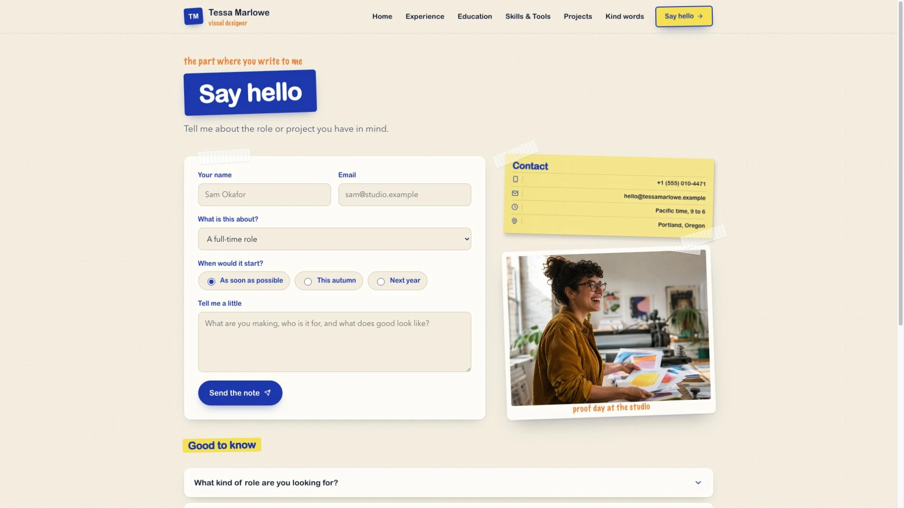The image size is (904, 508).
Task: Go to the Experience nav item
Action: tap(425, 16)
